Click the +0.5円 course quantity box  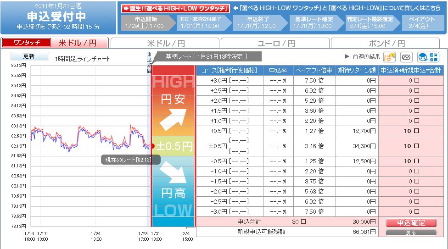[416, 131]
